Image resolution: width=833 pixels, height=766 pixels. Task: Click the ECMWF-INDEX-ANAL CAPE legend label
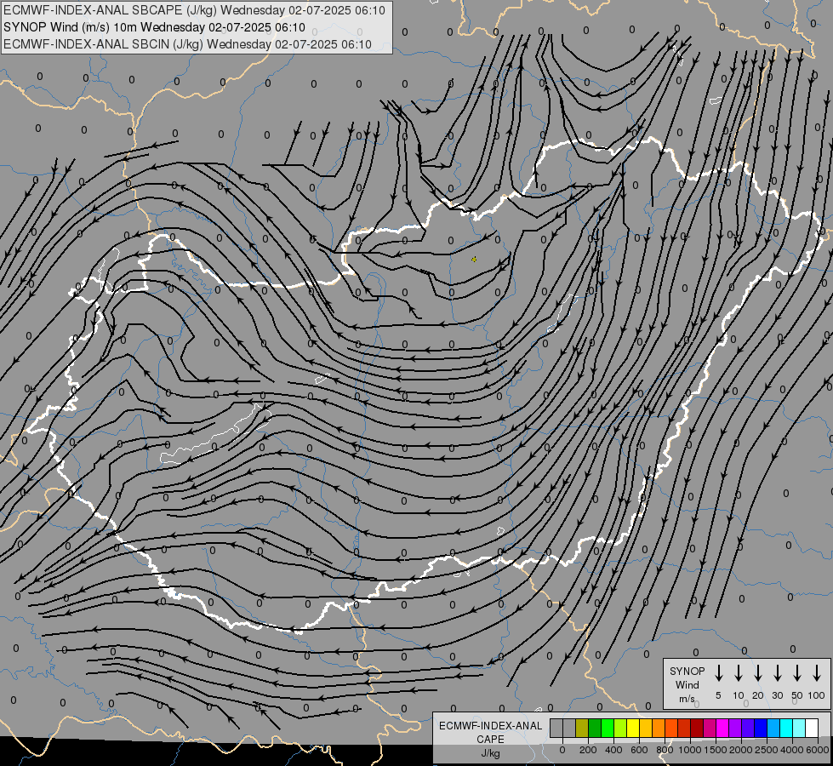point(490,733)
